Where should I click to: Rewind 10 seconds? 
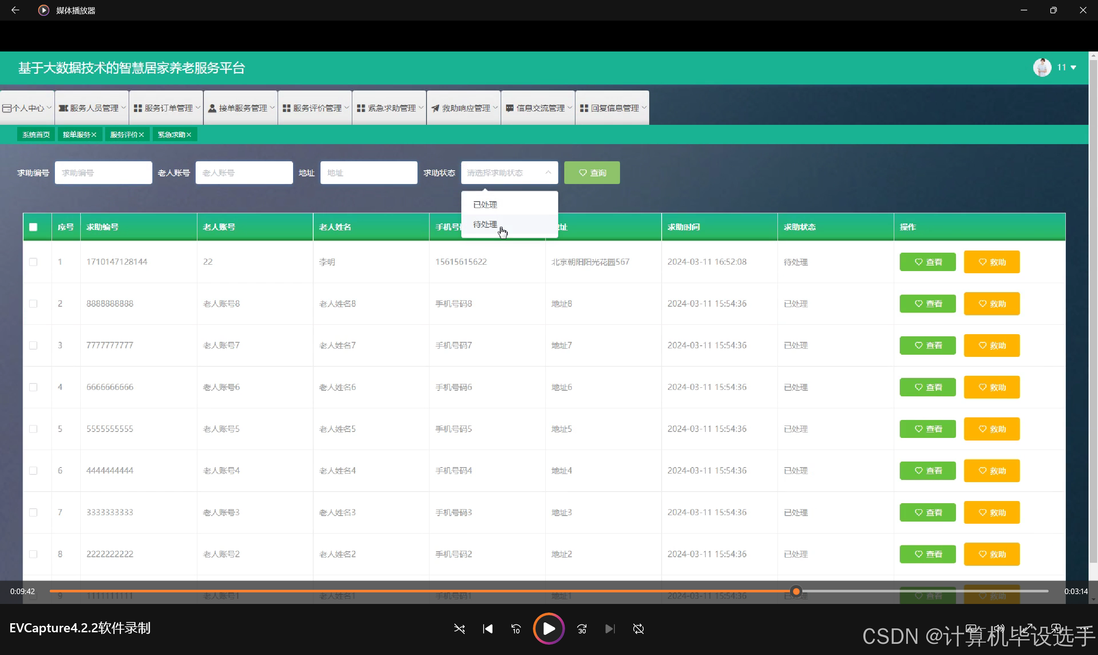pyautogui.click(x=516, y=629)
